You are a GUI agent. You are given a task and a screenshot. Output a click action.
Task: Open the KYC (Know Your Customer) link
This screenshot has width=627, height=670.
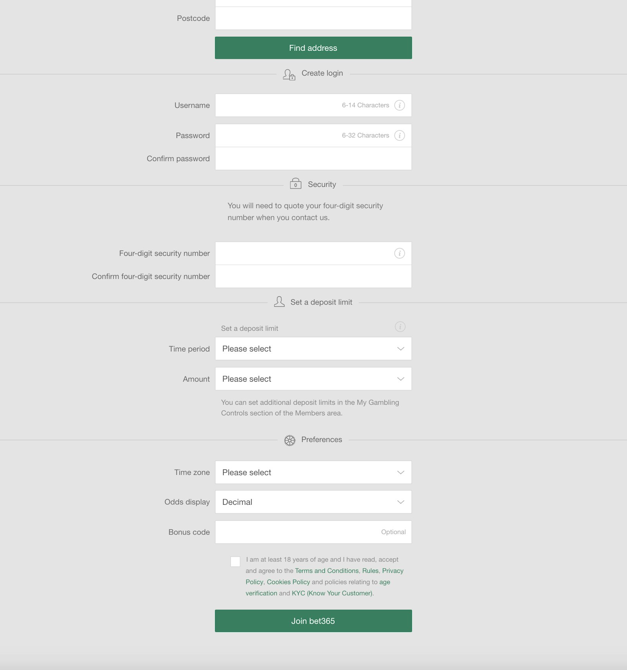[x=332, y=593]
